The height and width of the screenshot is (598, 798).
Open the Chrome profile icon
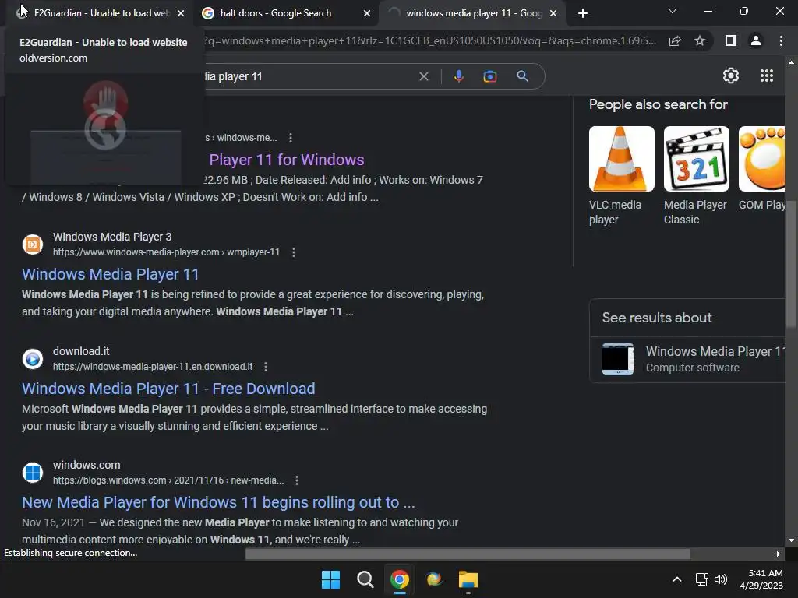(756, 40)
